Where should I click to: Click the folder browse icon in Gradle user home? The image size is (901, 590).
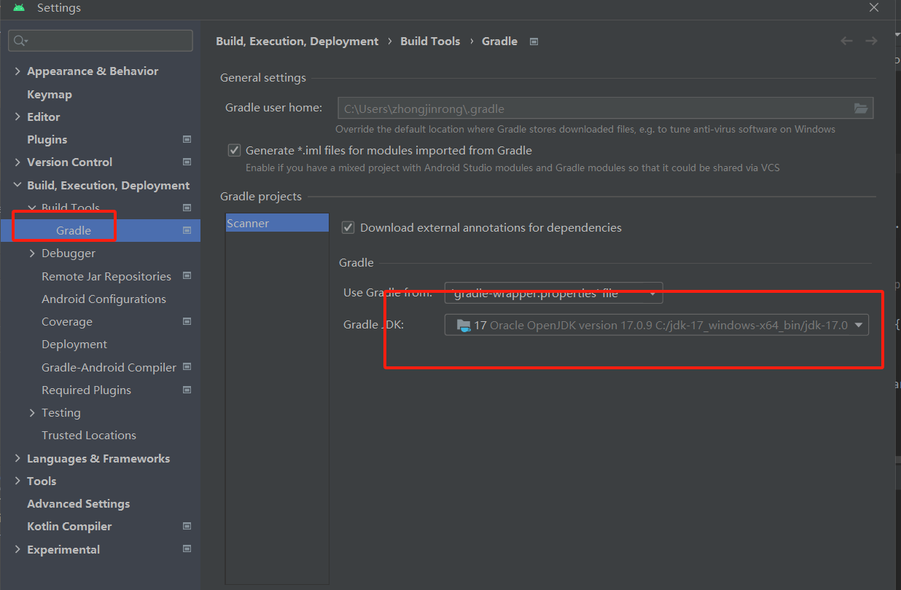[861, 109]
